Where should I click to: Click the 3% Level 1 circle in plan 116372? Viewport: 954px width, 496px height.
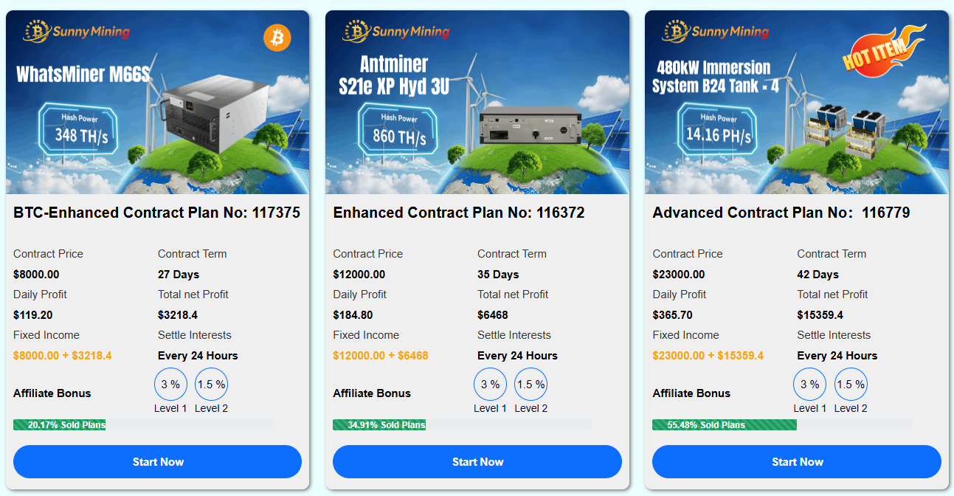(x=490, y=385)
